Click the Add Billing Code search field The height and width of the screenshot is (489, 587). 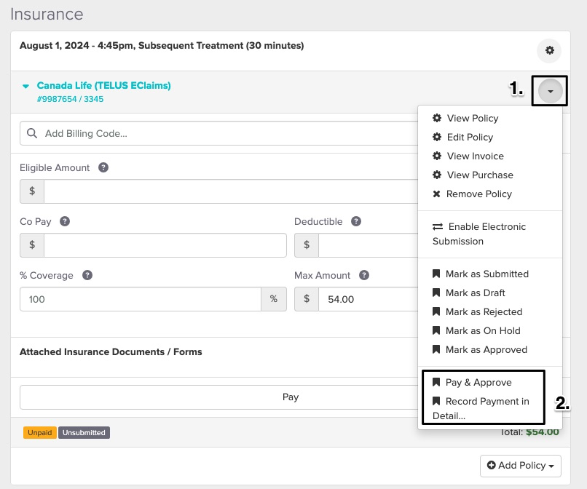(x=219, y=133)
